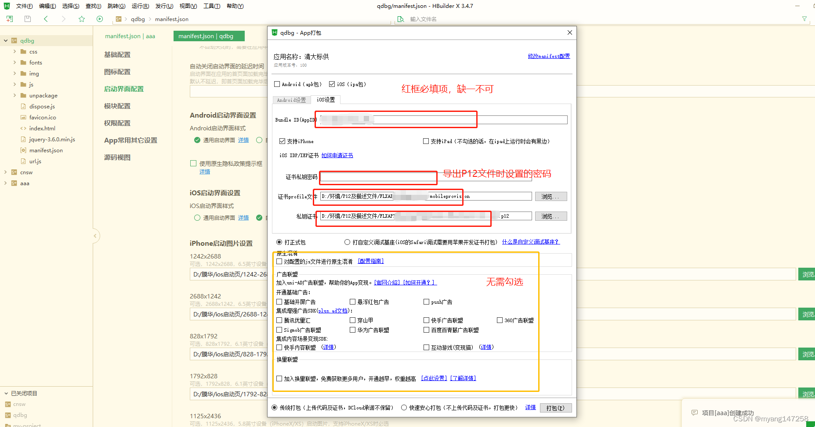This screenshot has width=815, height=427.
Task: Uncheck the iOS (ipa包) checkbox
Action: 332,84
